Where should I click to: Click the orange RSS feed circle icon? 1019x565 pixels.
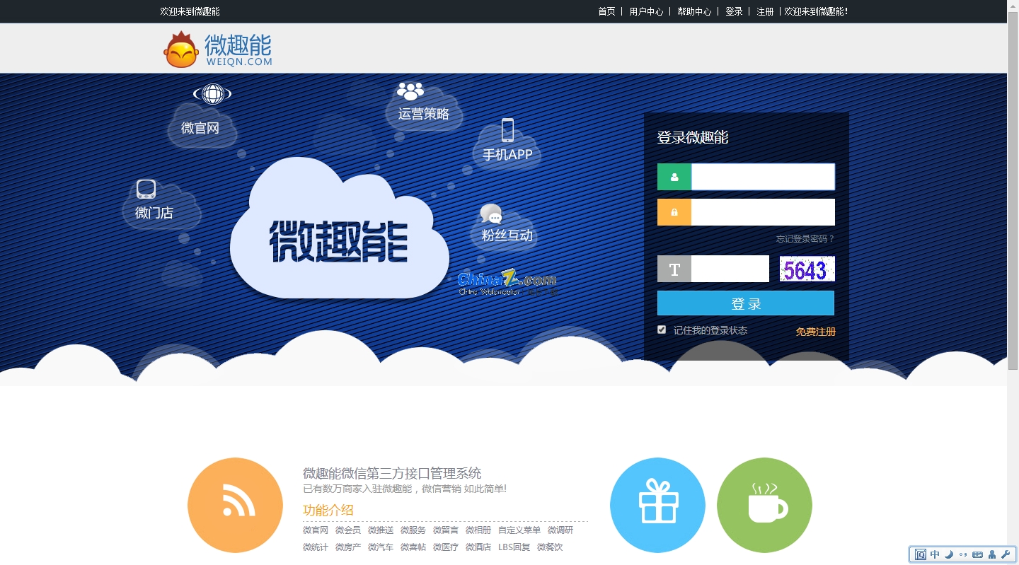pos(235,505)
